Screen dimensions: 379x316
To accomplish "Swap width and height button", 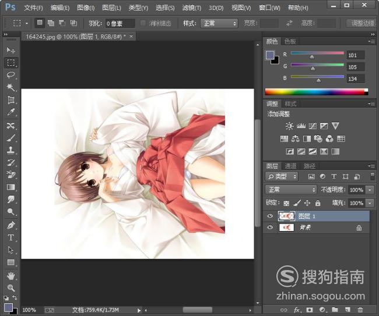I will click(289, 23).
